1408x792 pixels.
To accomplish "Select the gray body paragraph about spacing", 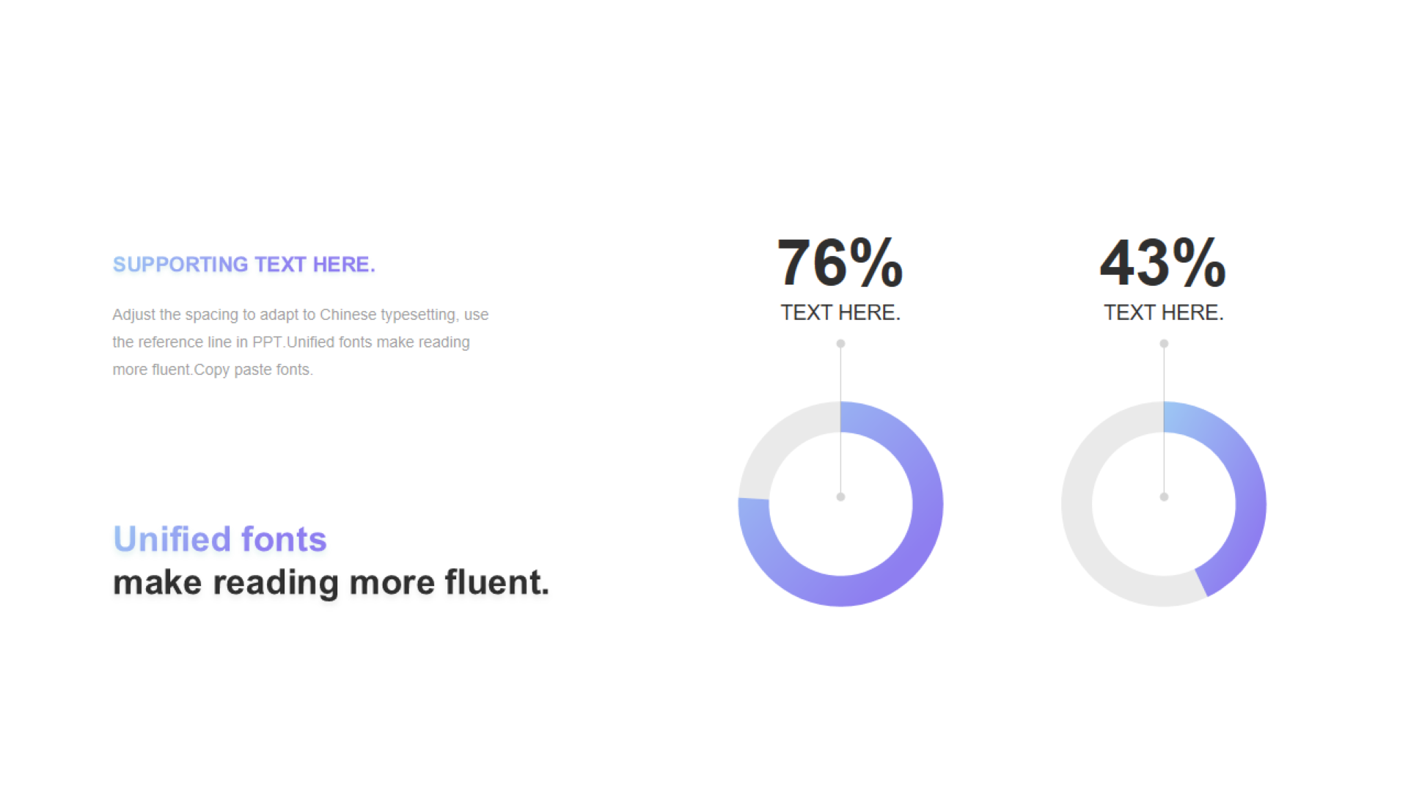I will 299,342.
